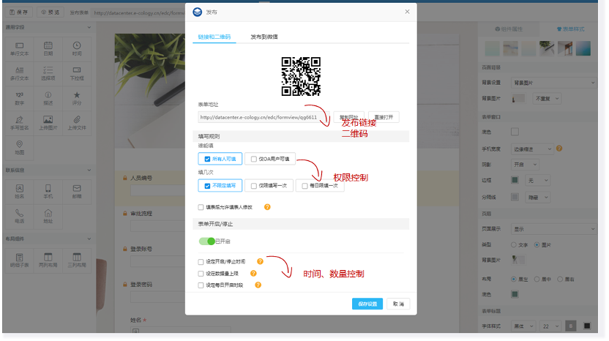Enable 填表后允许填表人修改 checkbox
609x341 pixels.
point(201,207)
